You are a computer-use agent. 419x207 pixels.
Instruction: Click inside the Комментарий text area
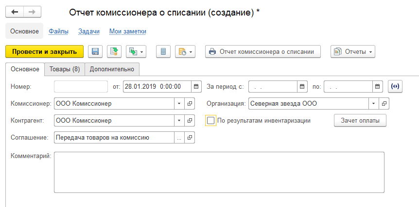click(x=219, y=172)
